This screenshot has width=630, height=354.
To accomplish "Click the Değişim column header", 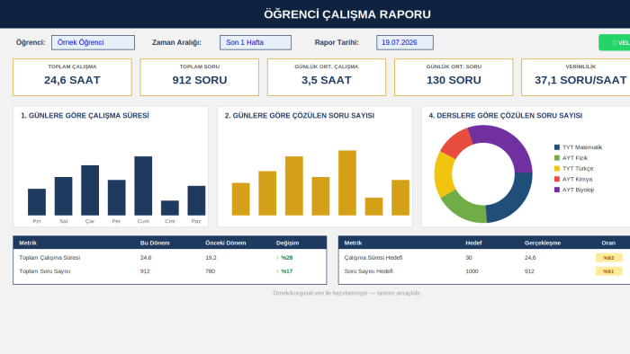I will coord(288,243).
